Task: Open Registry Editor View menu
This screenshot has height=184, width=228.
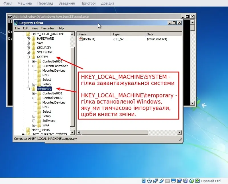Action: (35, 28)
